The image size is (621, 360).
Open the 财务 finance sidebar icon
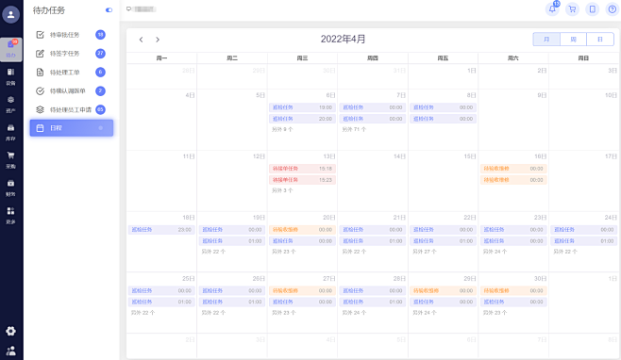tap(10, 188)
